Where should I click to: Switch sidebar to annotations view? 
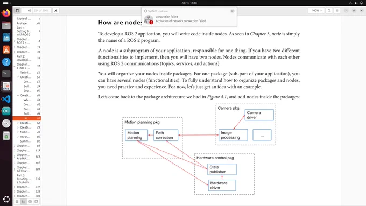click(x=30, y=202)
